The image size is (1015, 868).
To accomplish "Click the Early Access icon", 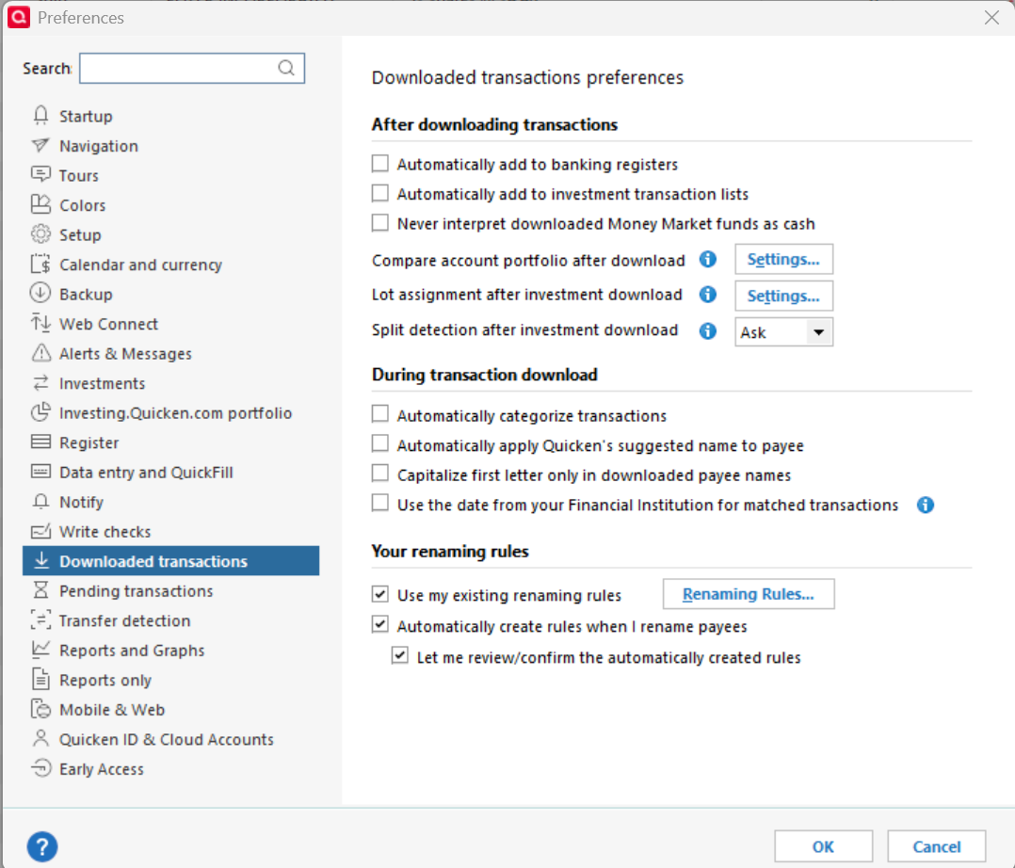I will (x=40, y=768).
